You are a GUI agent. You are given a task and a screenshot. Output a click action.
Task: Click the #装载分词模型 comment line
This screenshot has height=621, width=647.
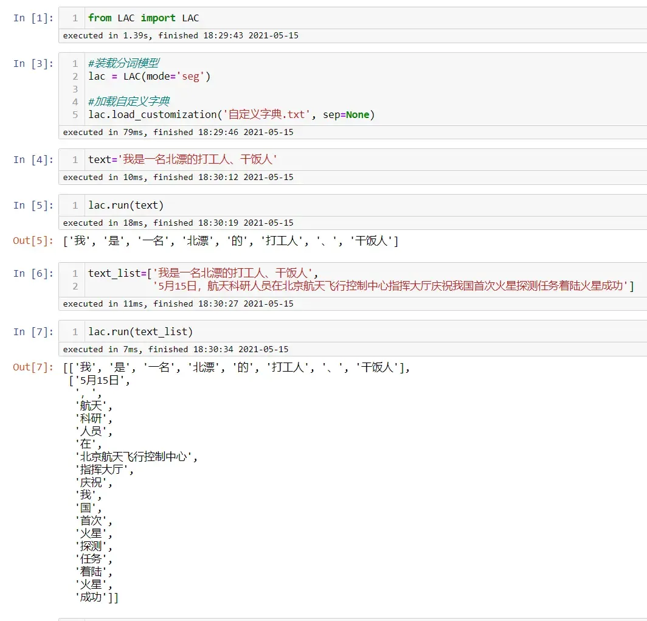[x=124, y=63]
